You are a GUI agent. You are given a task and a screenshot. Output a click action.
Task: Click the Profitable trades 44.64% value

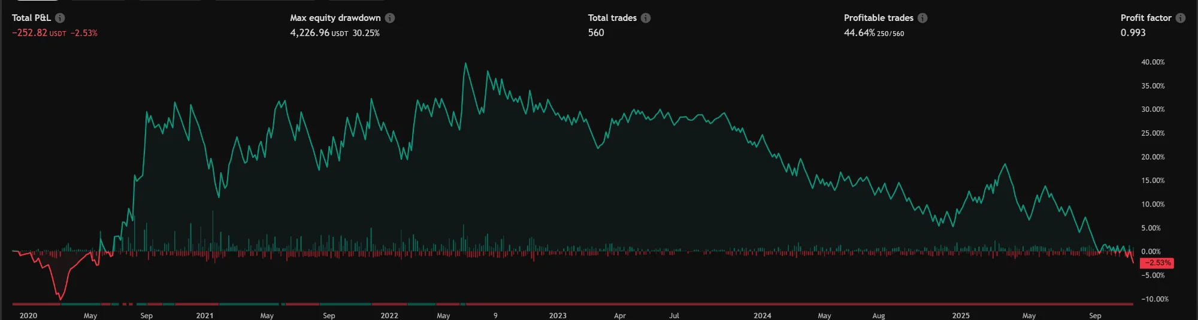[x=859, y=33]
